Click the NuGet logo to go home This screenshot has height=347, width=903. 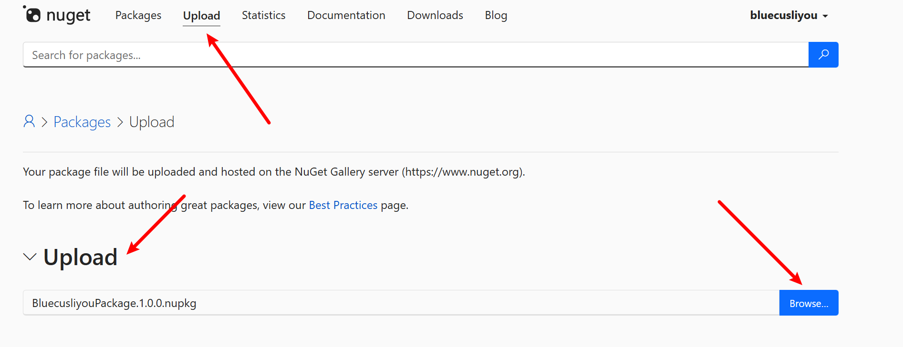tap(56, 15)
